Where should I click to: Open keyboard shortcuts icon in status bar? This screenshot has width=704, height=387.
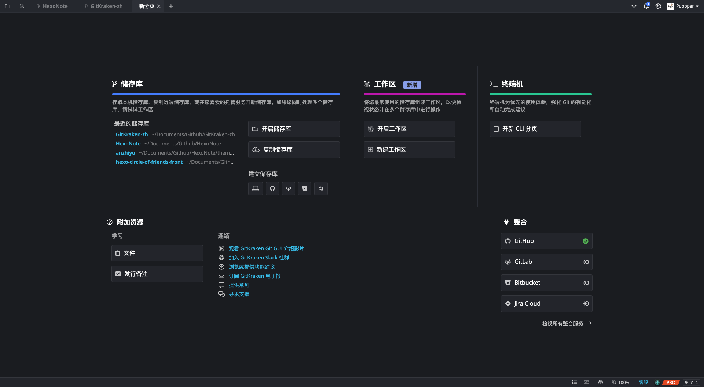(x=587, y=382)
